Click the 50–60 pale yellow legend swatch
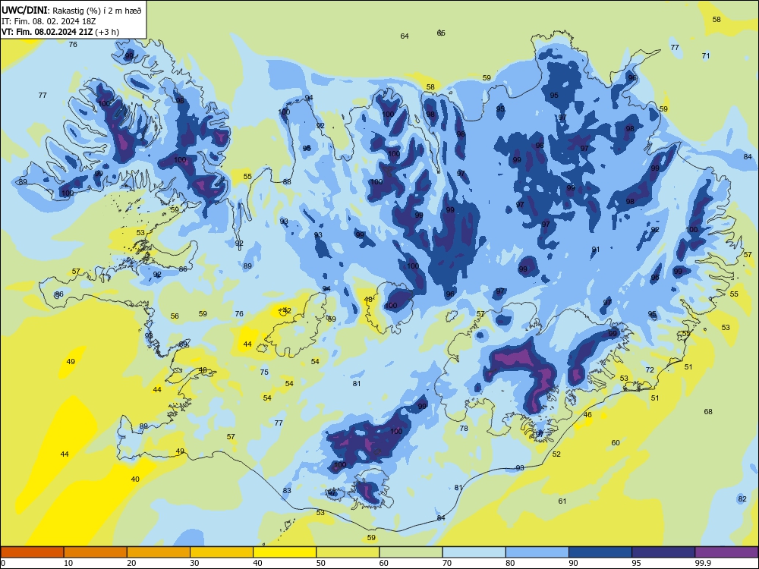 point(348,552)
